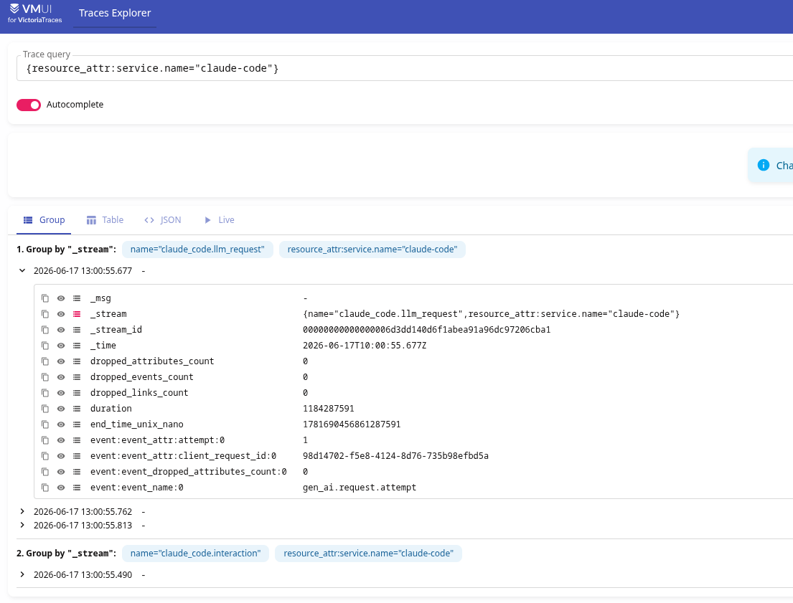The width and height of the screenshot is (793, 603).
Task: Copy the dropped_attributes_count value
Action: (x=45, y=361)
